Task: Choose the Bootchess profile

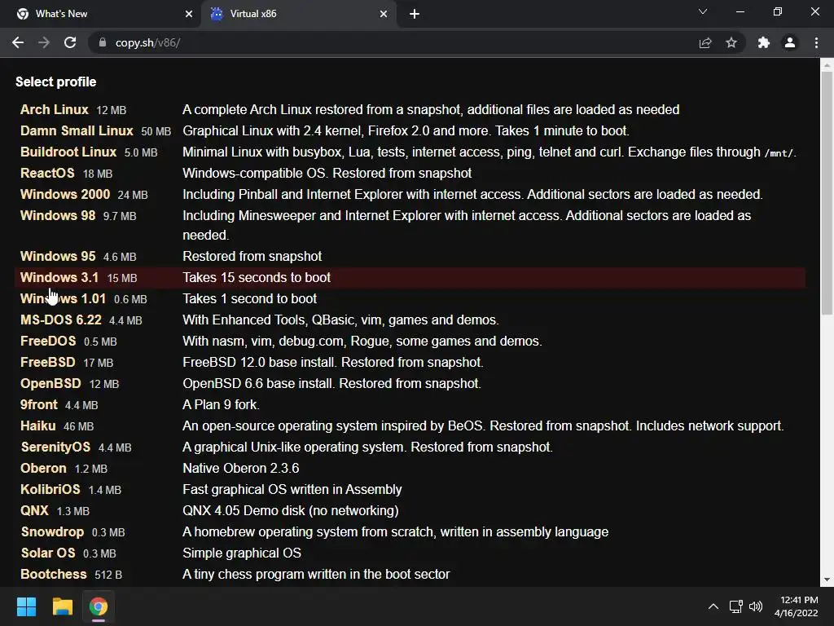Action: [54, 575]
